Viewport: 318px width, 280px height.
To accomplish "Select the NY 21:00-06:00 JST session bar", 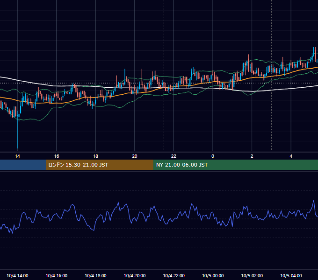I will tap(235, 165).
